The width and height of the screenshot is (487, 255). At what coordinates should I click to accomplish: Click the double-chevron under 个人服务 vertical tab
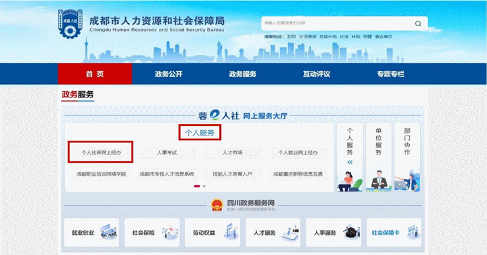point(349,162)
